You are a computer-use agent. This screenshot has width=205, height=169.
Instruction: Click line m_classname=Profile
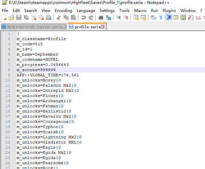coord(41,39)
